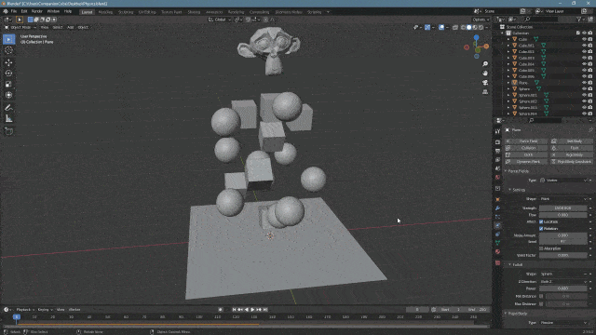Select the Add Cube tool
This screenshot has width=596, height=335.
8,131
